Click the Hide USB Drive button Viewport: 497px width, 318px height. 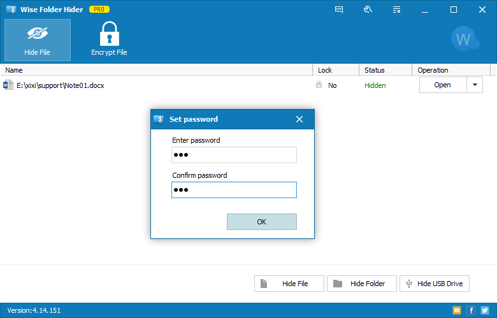click(435, 284)
